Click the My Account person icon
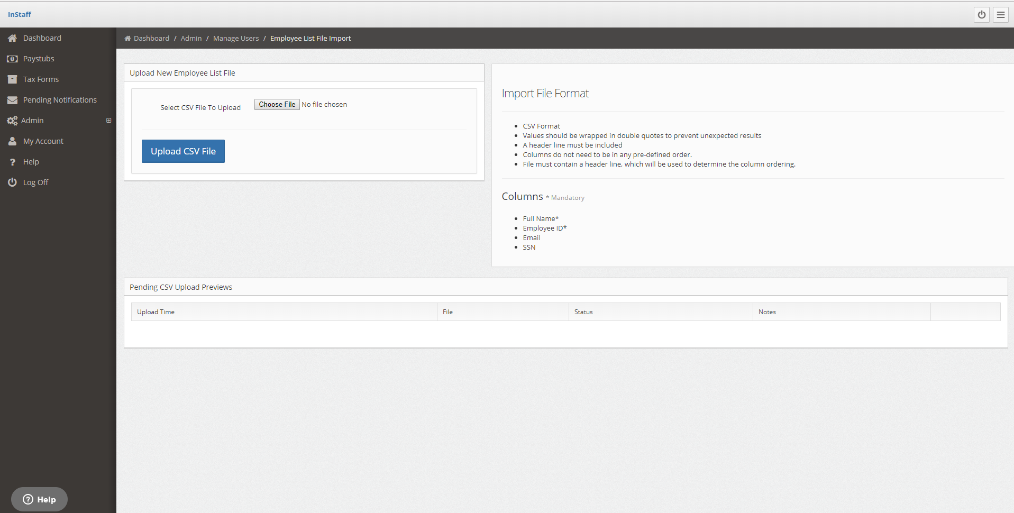Screen dimensions: 1014x513 13,141
